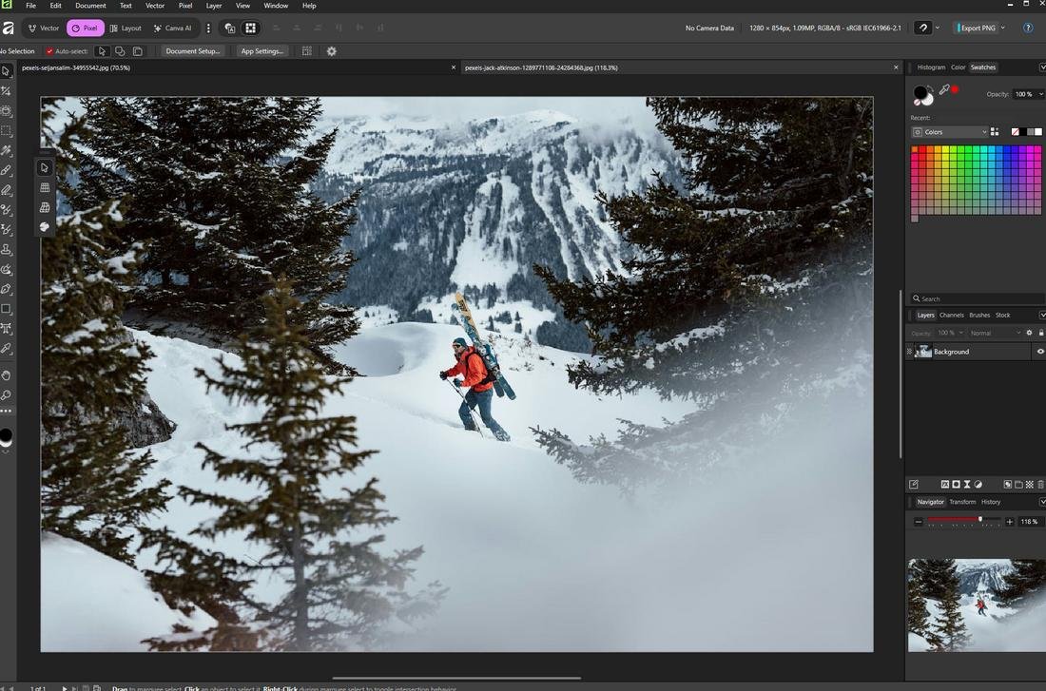
Task: Open the Recent Colors dropdown
Action: [984, 132]
